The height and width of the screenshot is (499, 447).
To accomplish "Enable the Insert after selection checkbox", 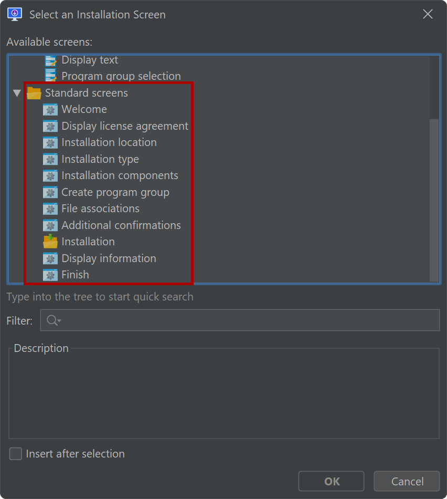I will (x=16, y=454).
